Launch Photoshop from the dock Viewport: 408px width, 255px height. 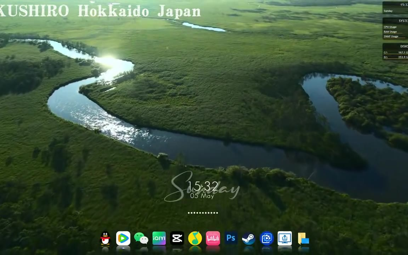coord(231,238)
